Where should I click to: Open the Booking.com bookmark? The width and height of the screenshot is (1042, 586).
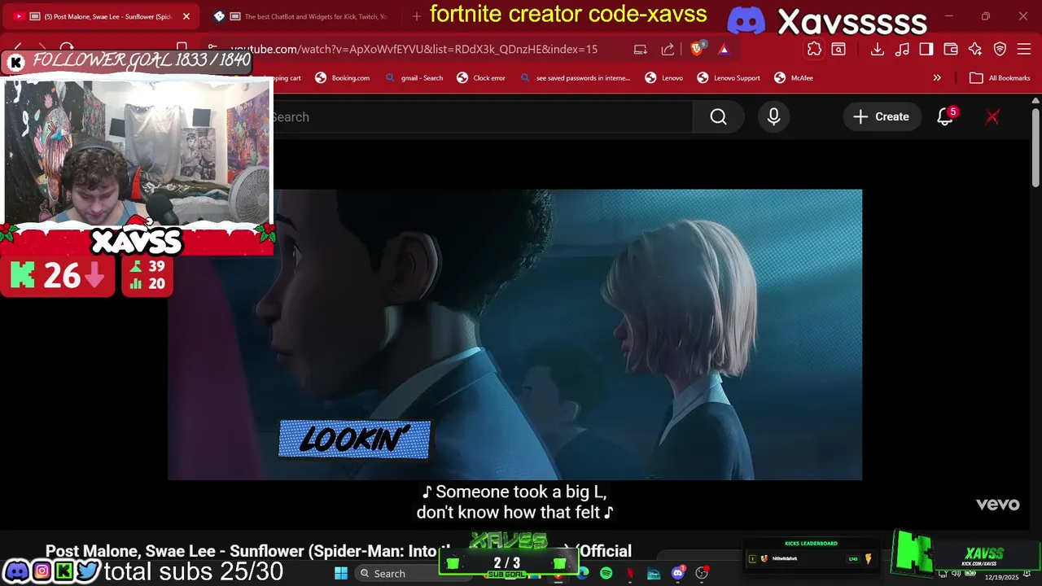click(x=343, y=78)
